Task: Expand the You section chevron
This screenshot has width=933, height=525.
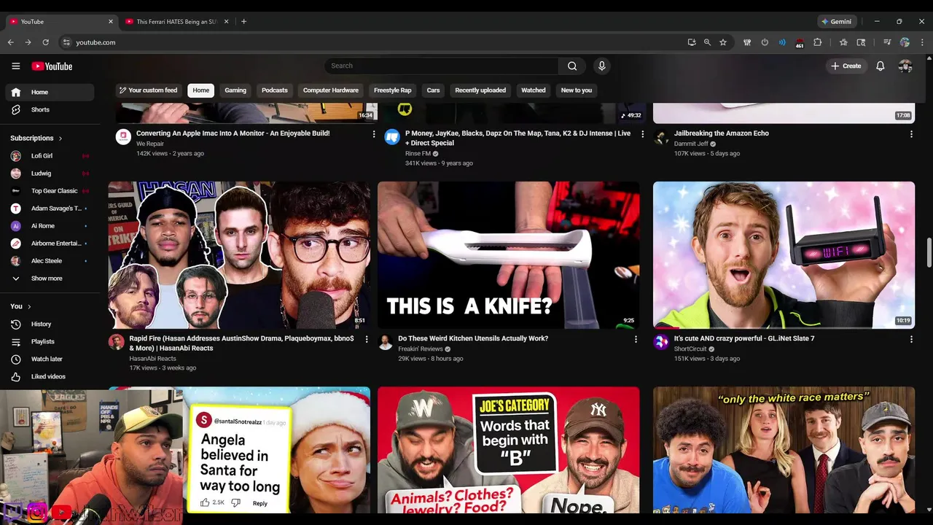Action: click(29, 306)
